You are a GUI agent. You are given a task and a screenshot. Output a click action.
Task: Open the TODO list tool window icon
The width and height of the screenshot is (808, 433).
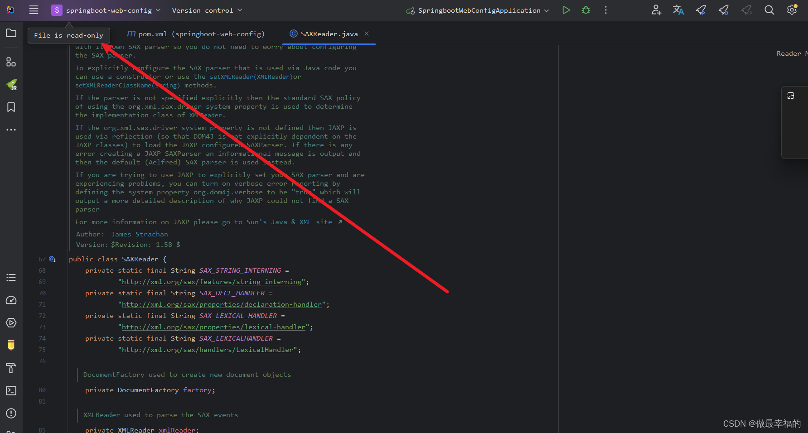tap(11, 278)
